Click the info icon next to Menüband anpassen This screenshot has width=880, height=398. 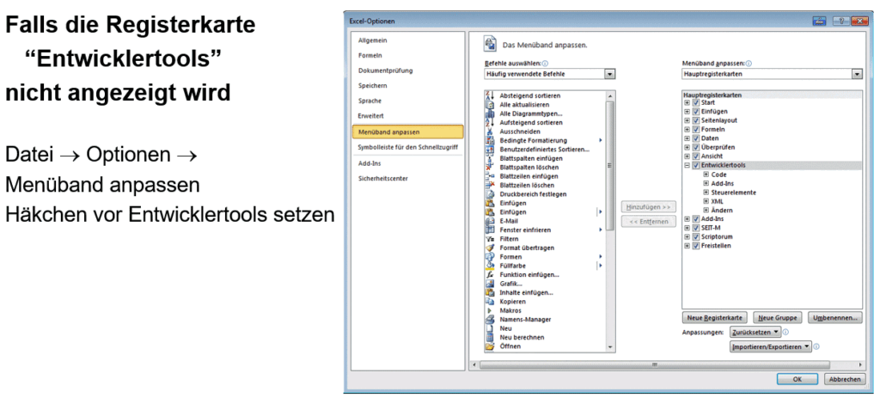(749, 64)
